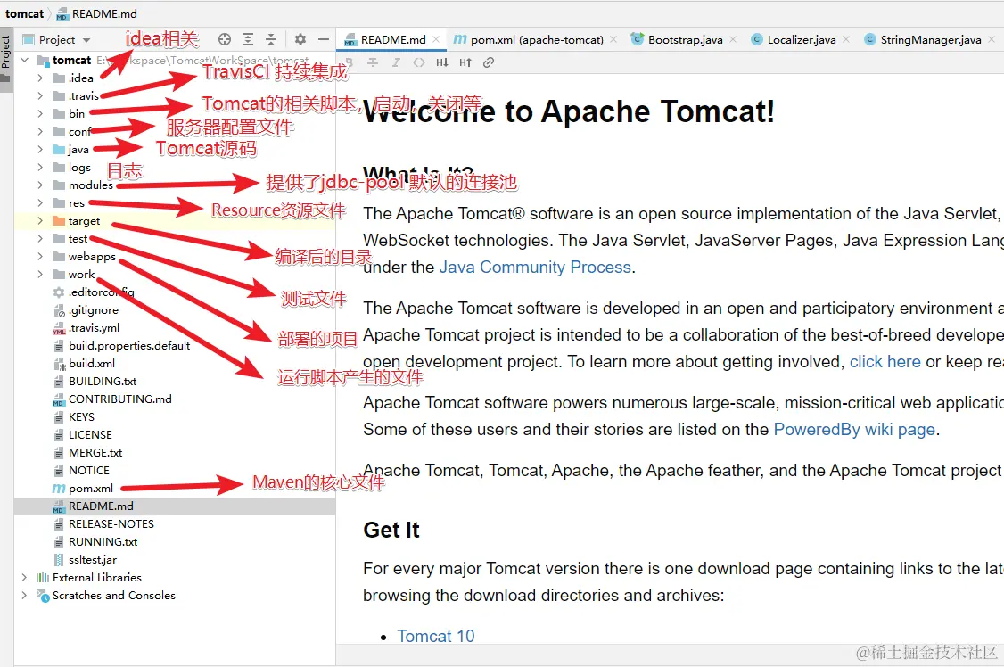Expand the bin folder chevron

(x=40, y=113)
